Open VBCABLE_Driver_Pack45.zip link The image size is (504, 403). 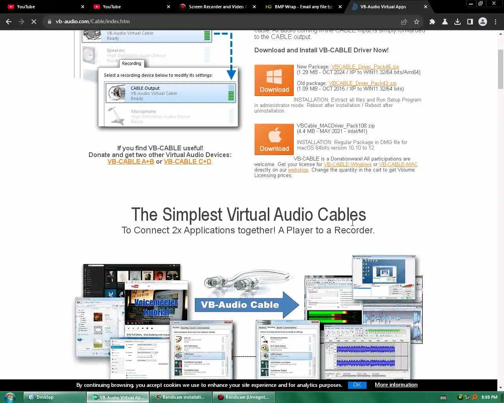coord(365,67)
